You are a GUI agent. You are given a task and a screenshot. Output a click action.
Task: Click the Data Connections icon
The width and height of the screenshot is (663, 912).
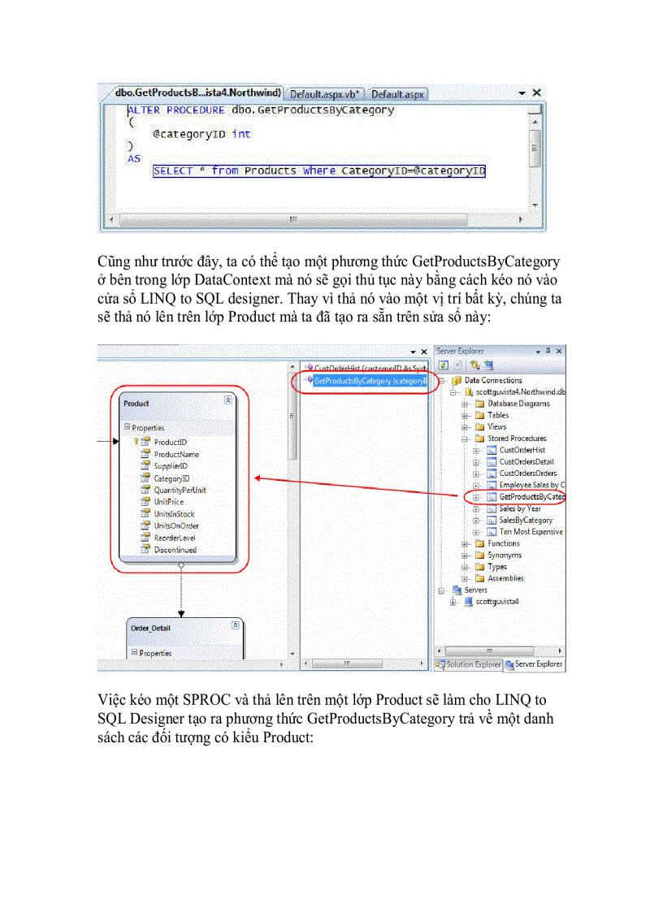pos(457,380)
